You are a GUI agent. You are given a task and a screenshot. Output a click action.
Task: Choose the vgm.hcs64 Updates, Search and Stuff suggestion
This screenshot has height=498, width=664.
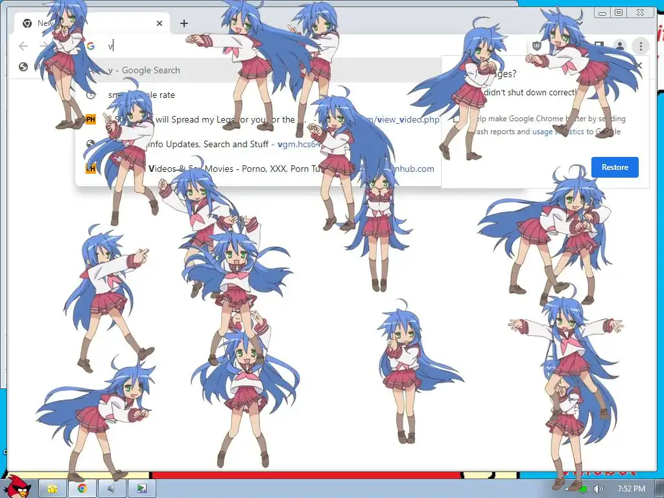(258, 144)
